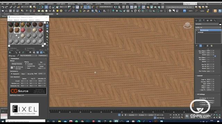Click the Select by Name icon
This screenshot has width=222, height=124.
tap(34, 7)
